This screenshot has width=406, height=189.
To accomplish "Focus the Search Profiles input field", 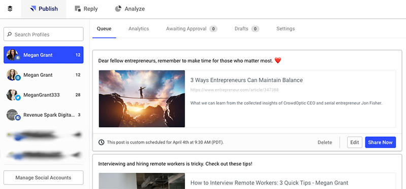I will [44, 34].
